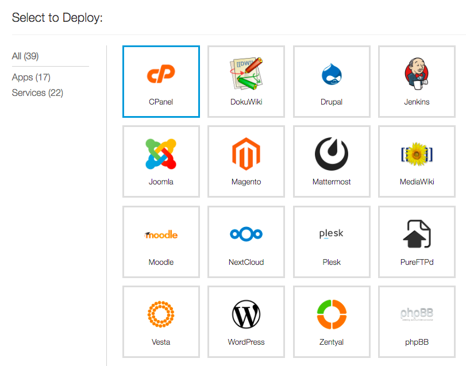
Task: Choose the NextCloud three-circle logo
Action: (x=246, y=234)
